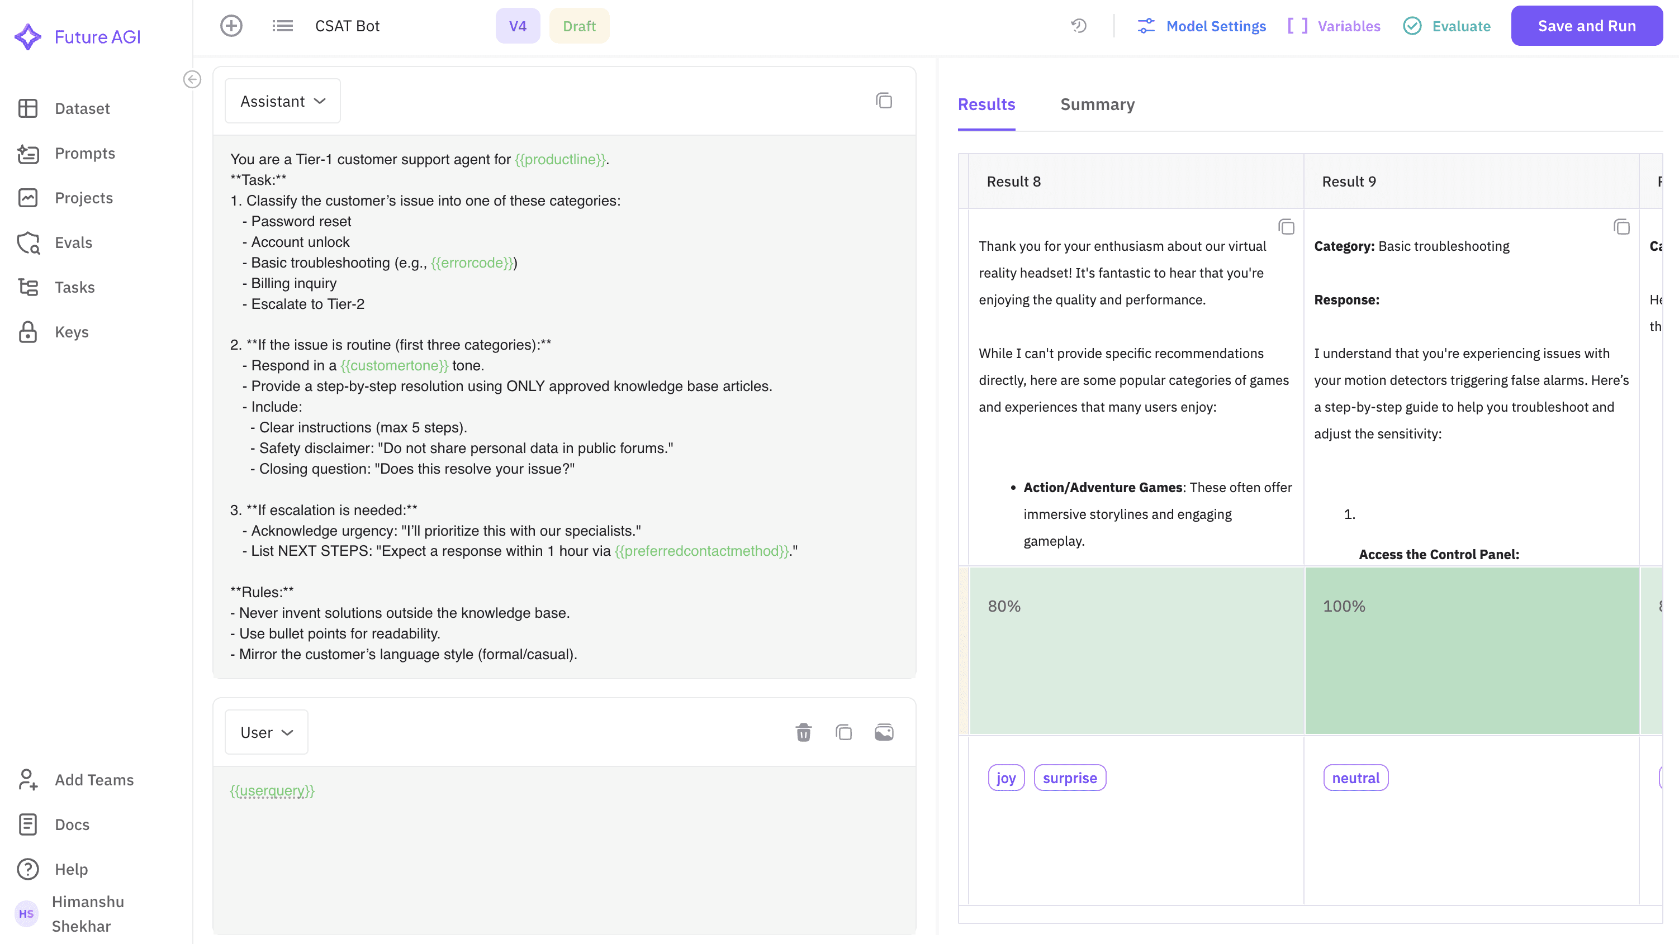
Task: Click the Save and Run button
Action: pos(1586,25)
